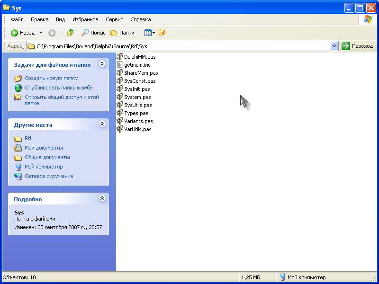379x284 pixels.
Task: Open the Back history dropdown arrow
Action: tap(41, 33)
